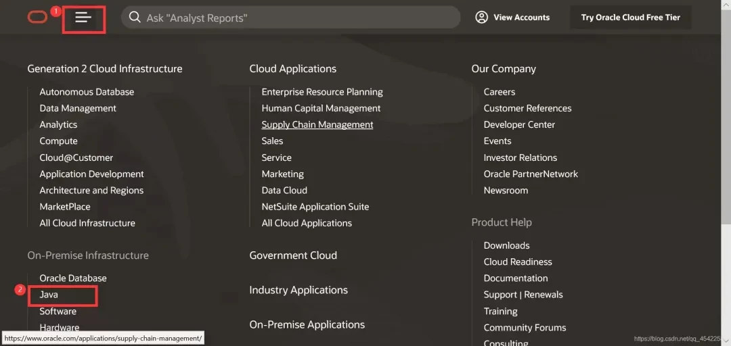Select All Cloud Applications

307,223
